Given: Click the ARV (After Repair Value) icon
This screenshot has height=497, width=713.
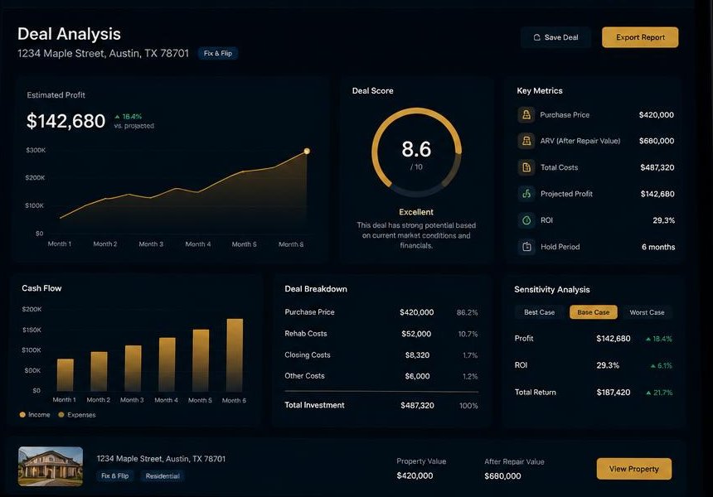Looking at the screenshot, I should coord(526,141).
